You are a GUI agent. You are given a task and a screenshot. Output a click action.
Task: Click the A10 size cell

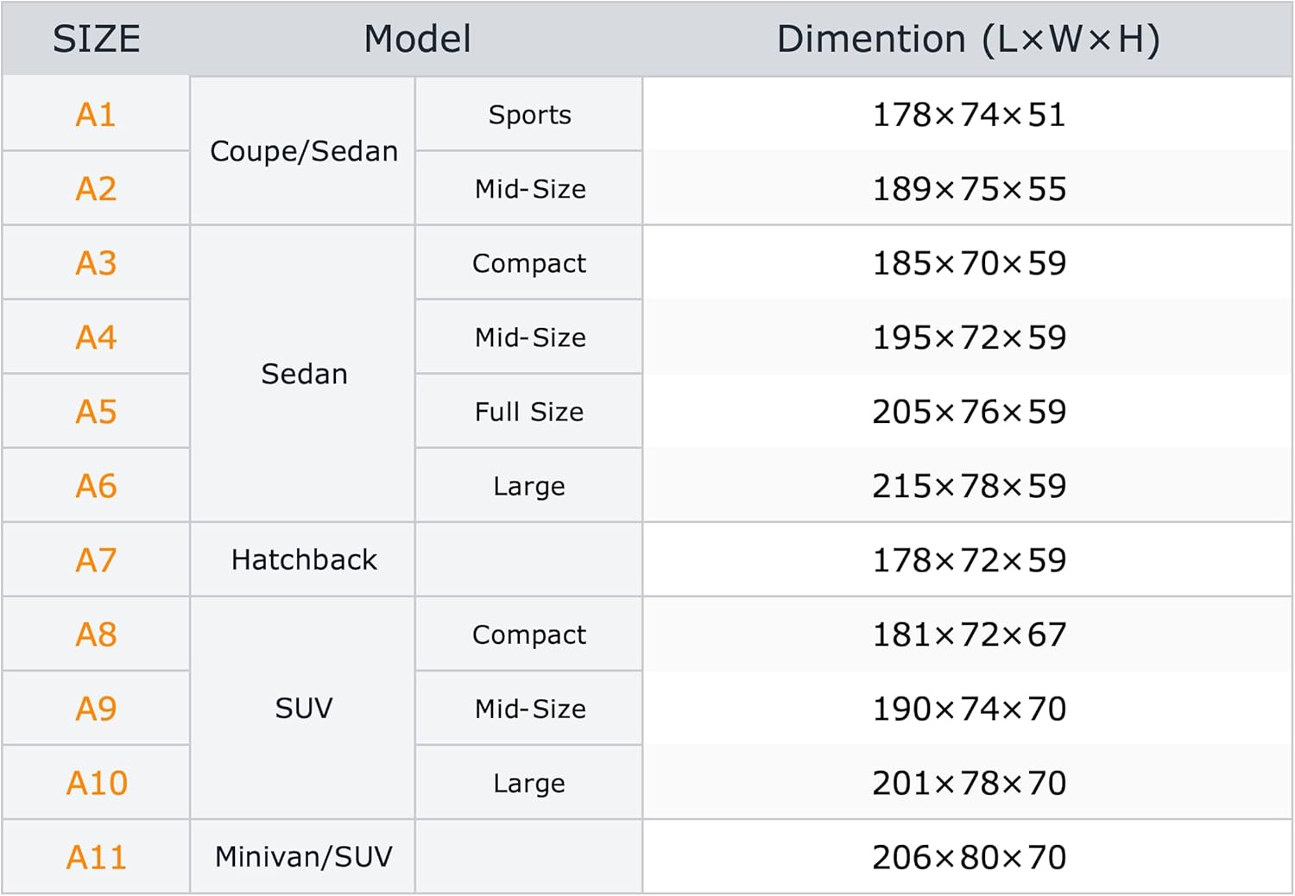[96, 783]
